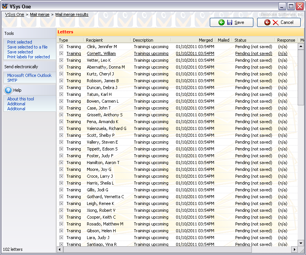Toggle checkbox for Abernathy, Donna M

point(61,67)
